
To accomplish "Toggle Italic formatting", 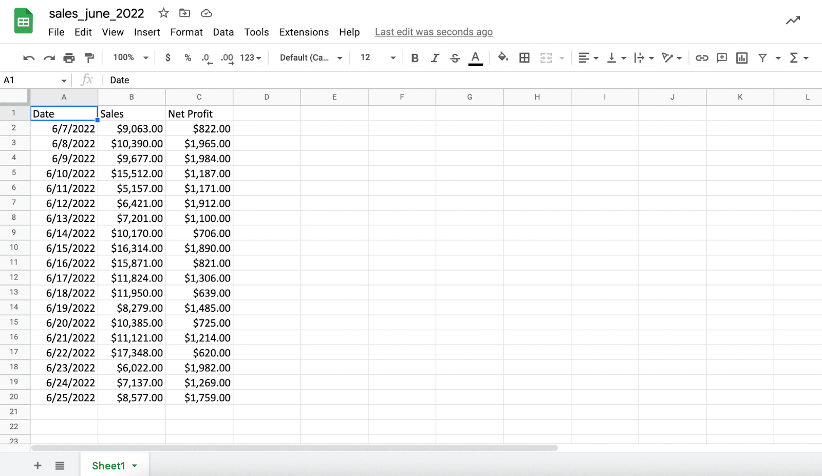I will tap(435, 58).
